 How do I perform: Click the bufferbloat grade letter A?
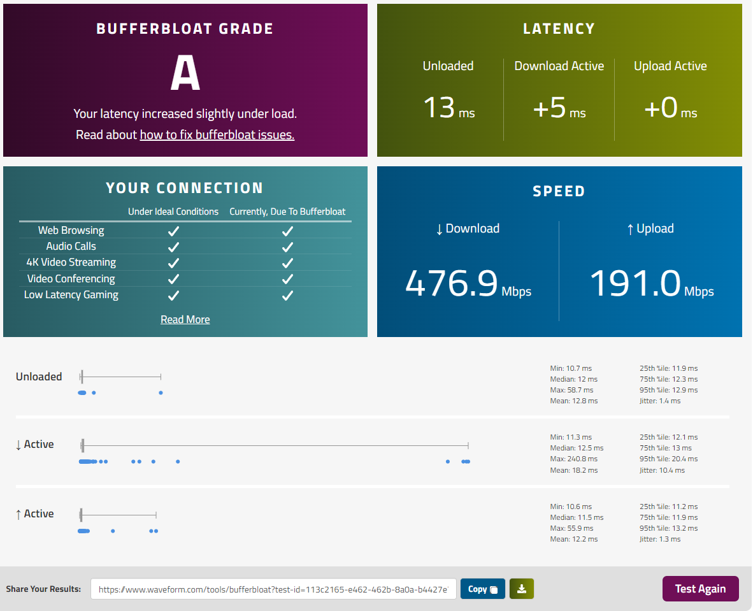coord(185,73)
